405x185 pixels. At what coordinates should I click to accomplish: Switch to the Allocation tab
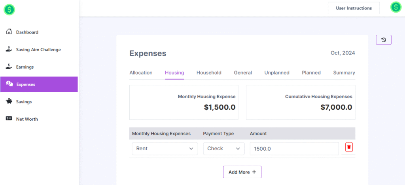click(x=141, y=73)
